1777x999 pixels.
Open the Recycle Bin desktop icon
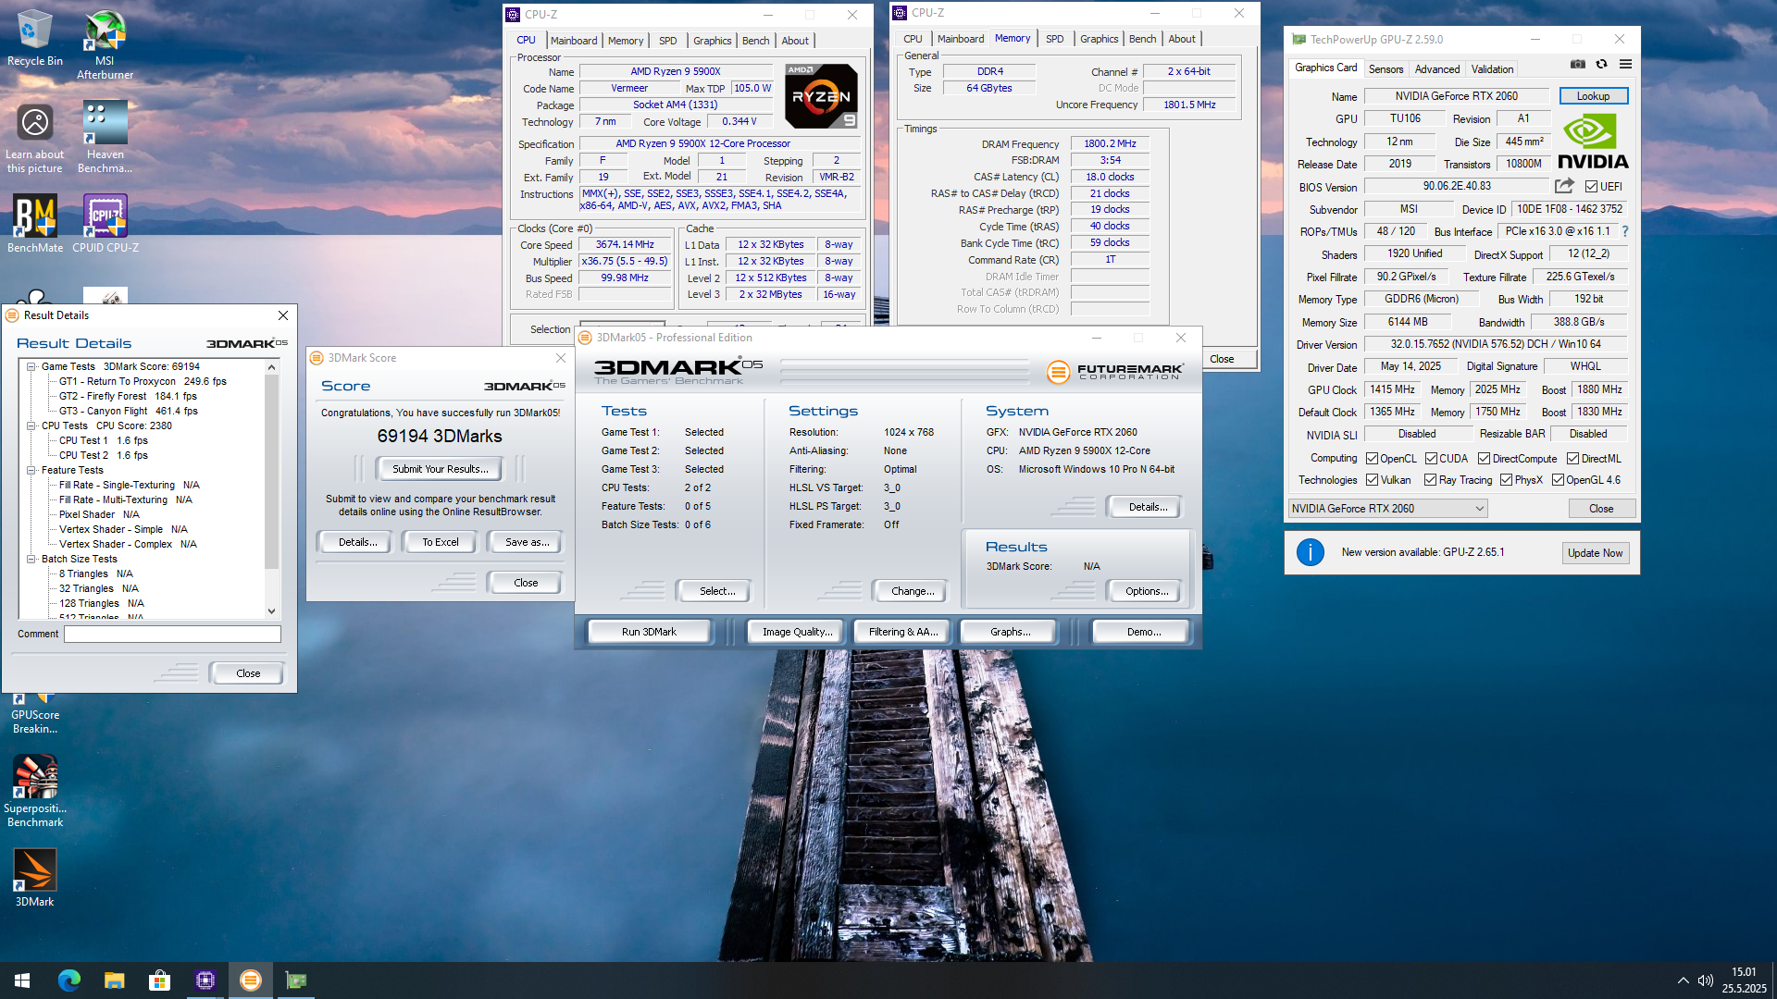point(35,38)
